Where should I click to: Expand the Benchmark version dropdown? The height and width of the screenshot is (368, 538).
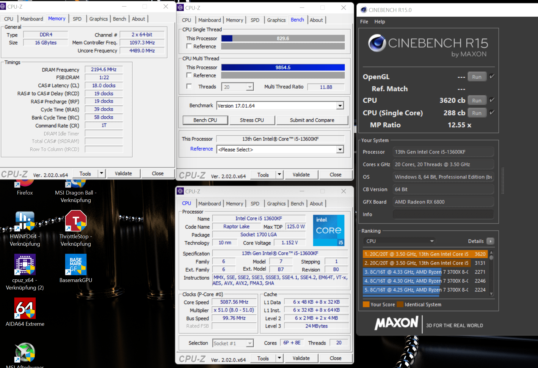point(340,106)
